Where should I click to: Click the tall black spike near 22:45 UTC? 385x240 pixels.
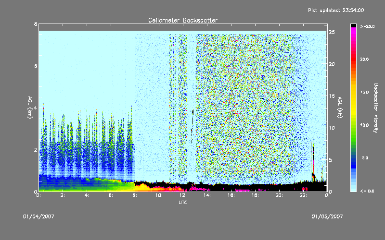tap(313, 160)
